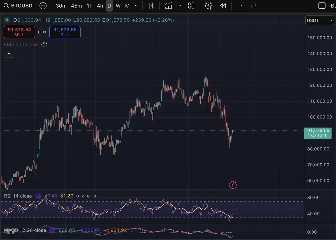Click the MACD 0.00 scale label
Screen dimensions: 336x240
click(x=312, y=232)
